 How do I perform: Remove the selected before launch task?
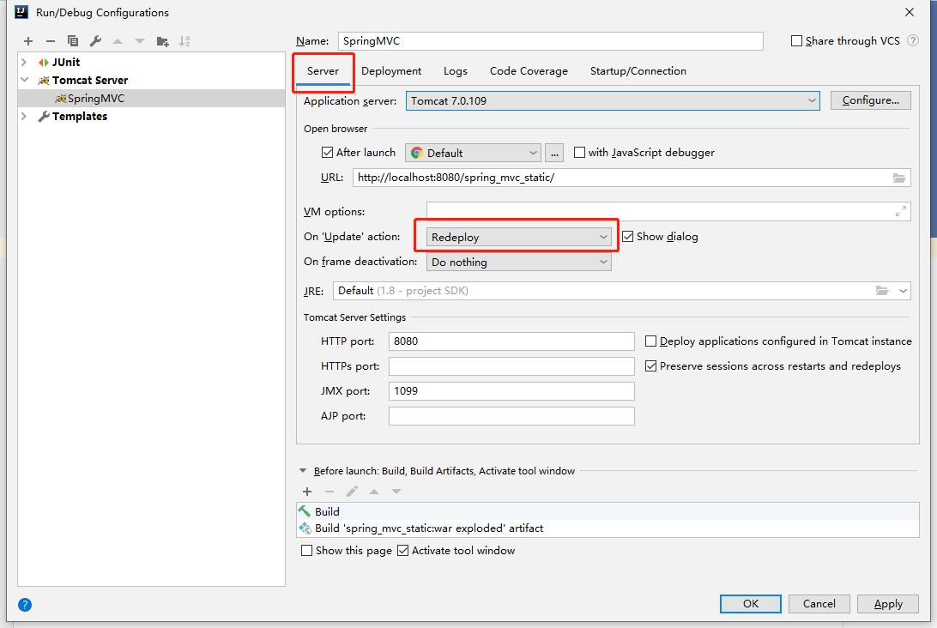tap(329, 492)
